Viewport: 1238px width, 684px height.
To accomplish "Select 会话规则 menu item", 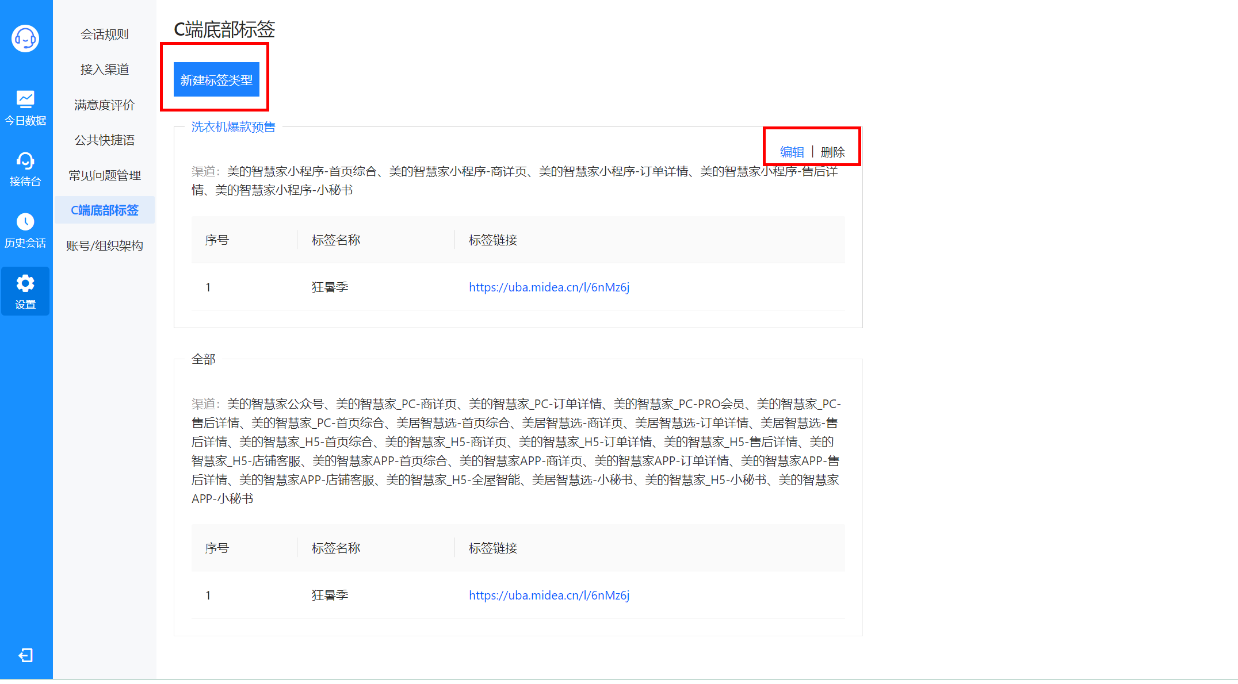I will click(x=104, y=34).
